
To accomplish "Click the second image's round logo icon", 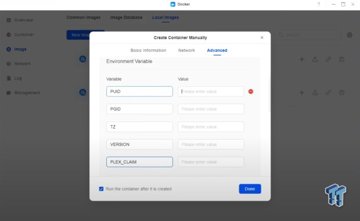I will [x=82, y=92].
